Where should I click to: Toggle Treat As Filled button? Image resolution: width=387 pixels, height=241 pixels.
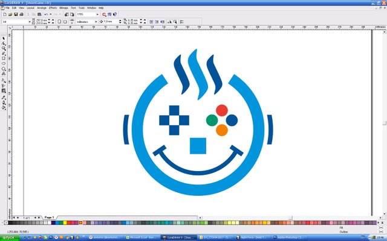(175, 22)
